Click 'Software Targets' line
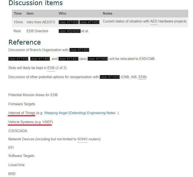Screen dimensions: 193x177 (x=21, y=156)
